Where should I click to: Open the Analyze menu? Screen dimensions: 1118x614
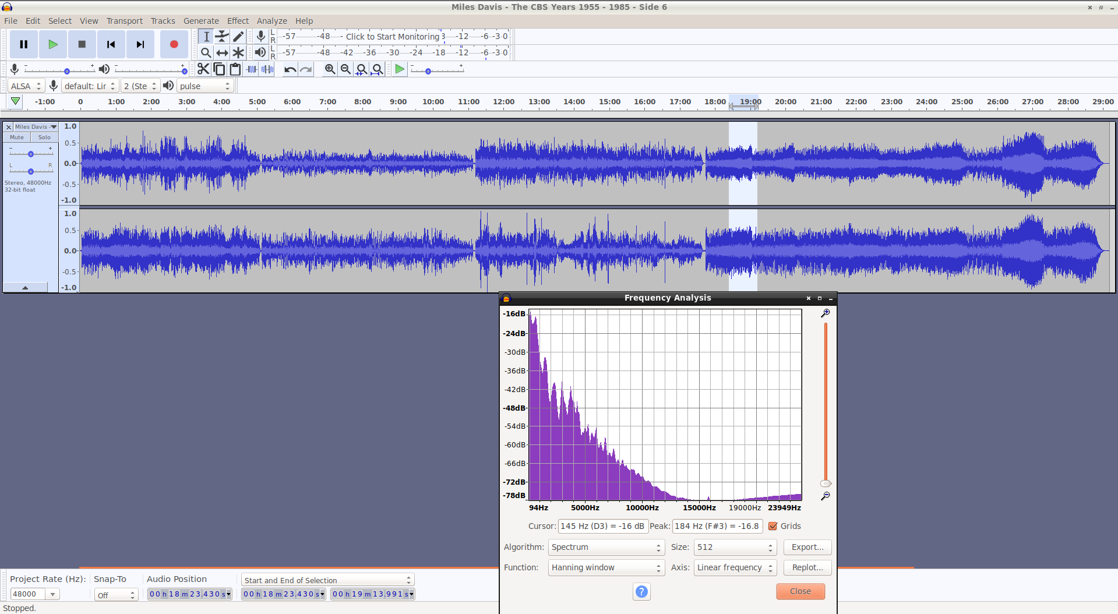pyautogui.click(x=271, y=21)
